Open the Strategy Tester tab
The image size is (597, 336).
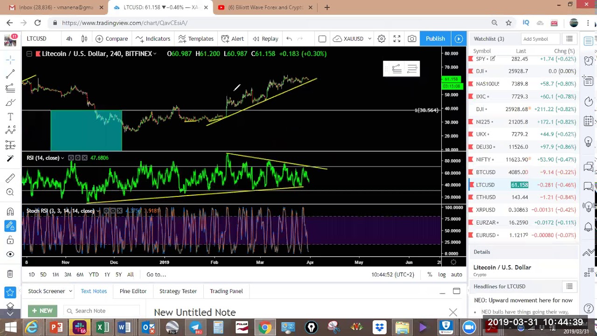click(178, 291)
